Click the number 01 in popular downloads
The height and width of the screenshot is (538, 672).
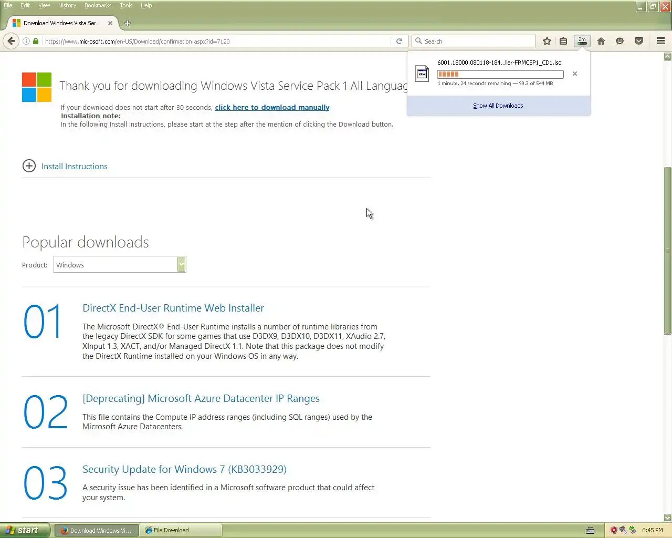[43, 322]
